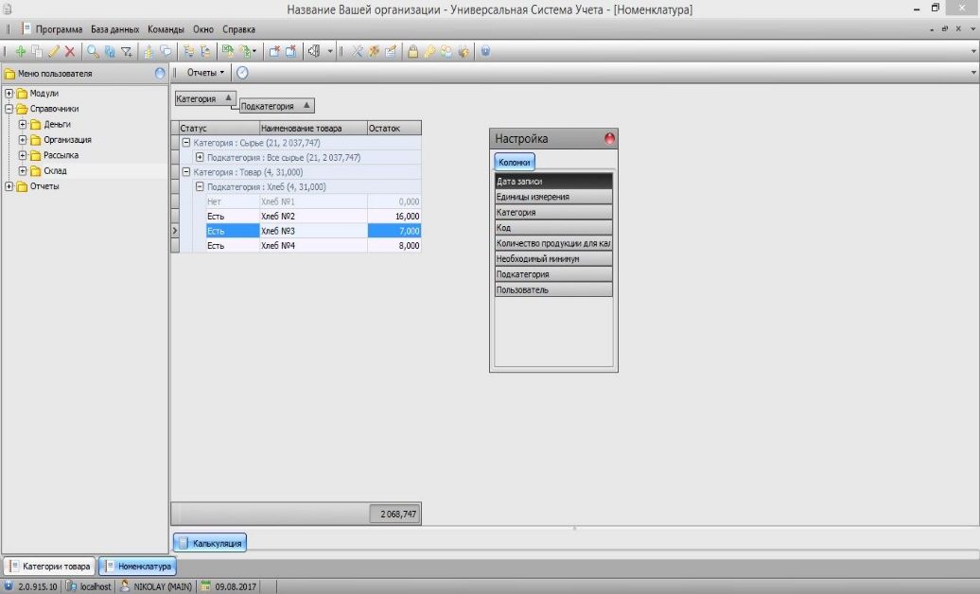Click the pencil Edit record icon
980x594 pixels.
pos(54,52)
